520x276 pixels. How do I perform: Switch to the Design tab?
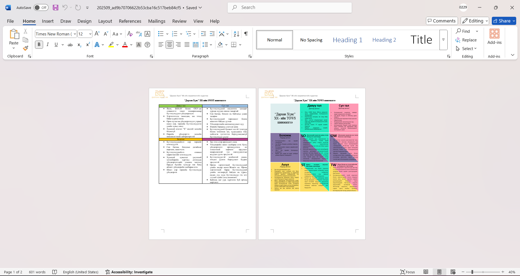(x=84, y=21)
